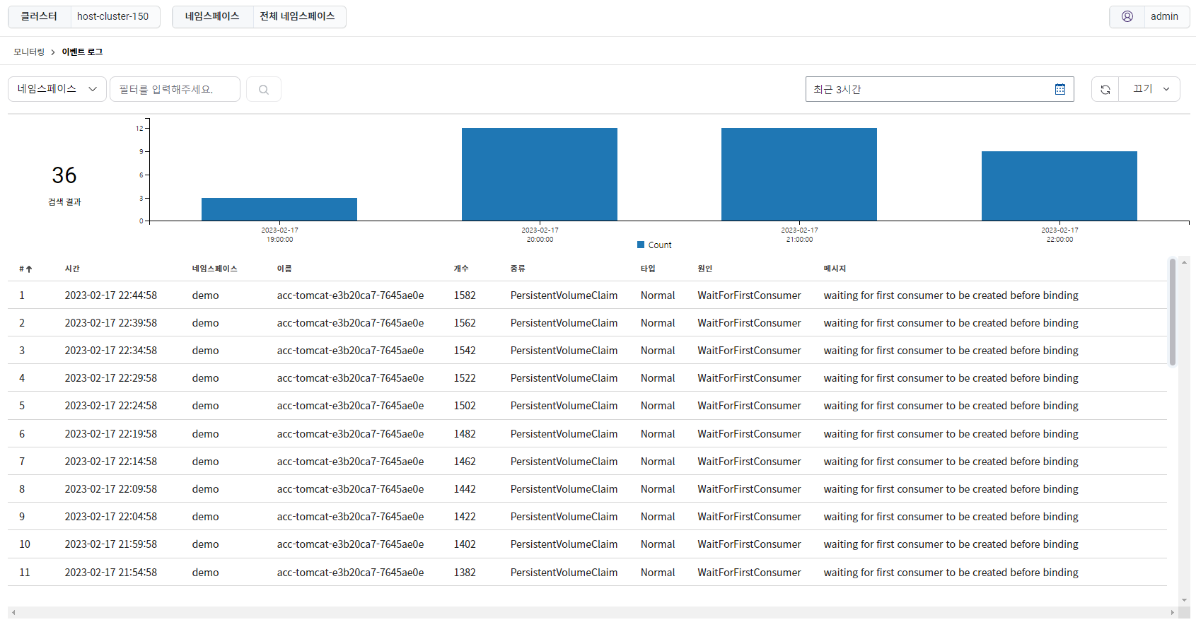This screenshot has width=1196, height=627.
Task: Click the admin user profile icon
Action: [x=1127, y=16]
